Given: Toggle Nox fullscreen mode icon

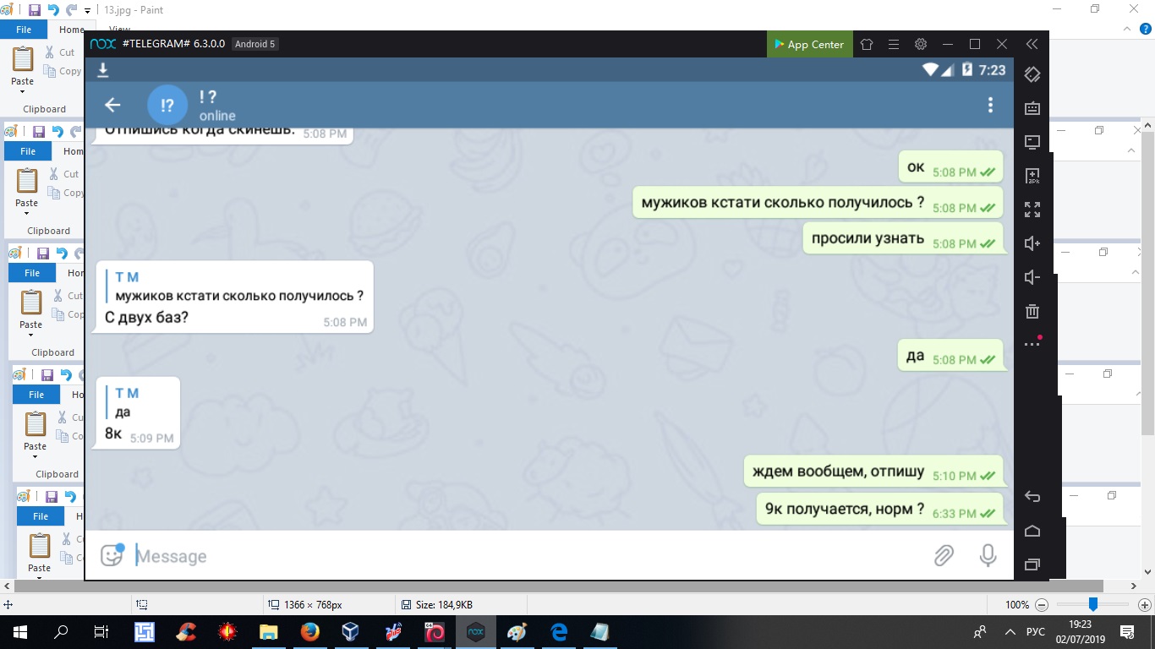Looking at the screenshot, I should pyautogui.click(x=1032, y=210).
